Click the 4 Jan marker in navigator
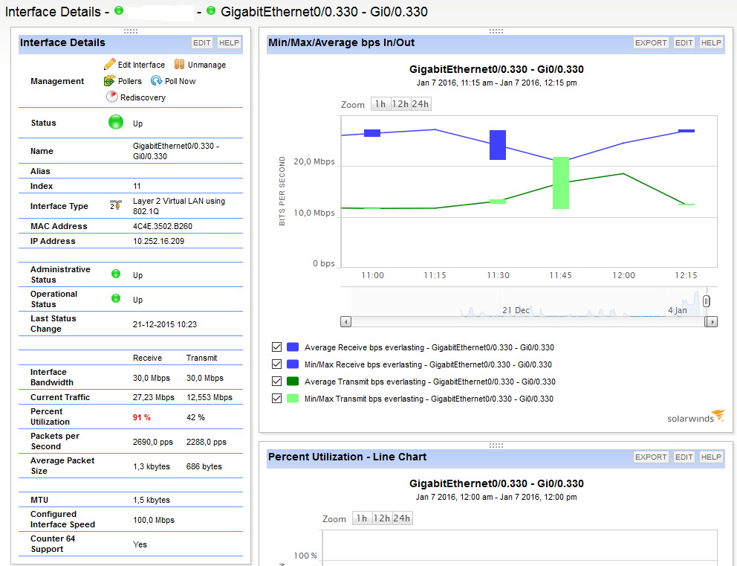 pyautogui.click(x=678, y=310)
